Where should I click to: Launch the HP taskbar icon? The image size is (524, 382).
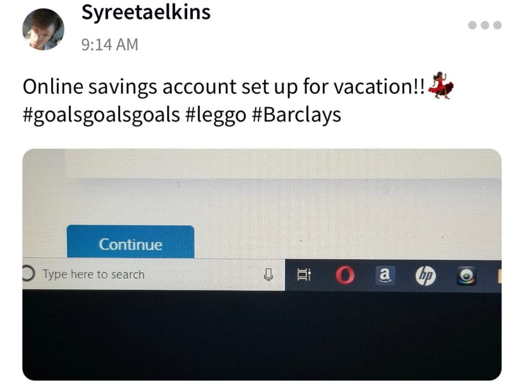(x=426, y=276)
